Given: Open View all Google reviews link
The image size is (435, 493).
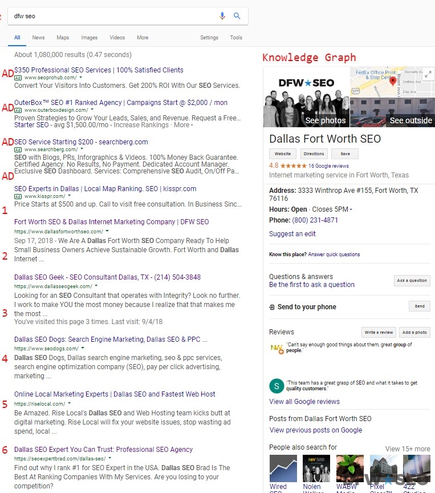Looking at the screenshot, I should 304,402.
